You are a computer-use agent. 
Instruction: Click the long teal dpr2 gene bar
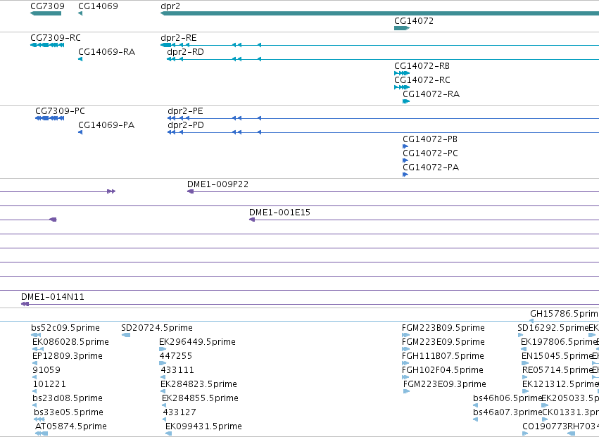pyautogui.click(x=379, y=13)
